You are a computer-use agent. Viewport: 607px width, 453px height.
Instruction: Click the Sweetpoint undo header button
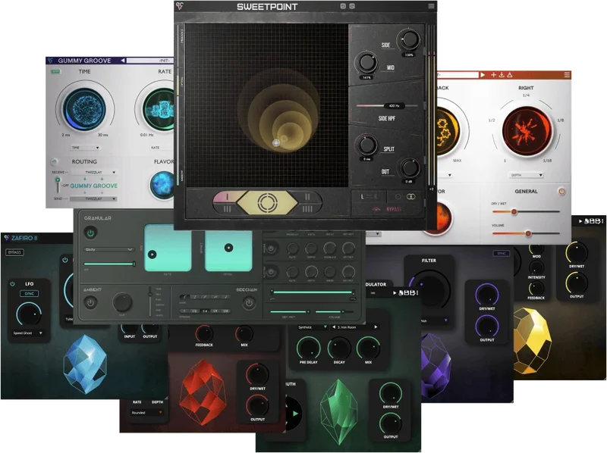click(x=343, y=6)
